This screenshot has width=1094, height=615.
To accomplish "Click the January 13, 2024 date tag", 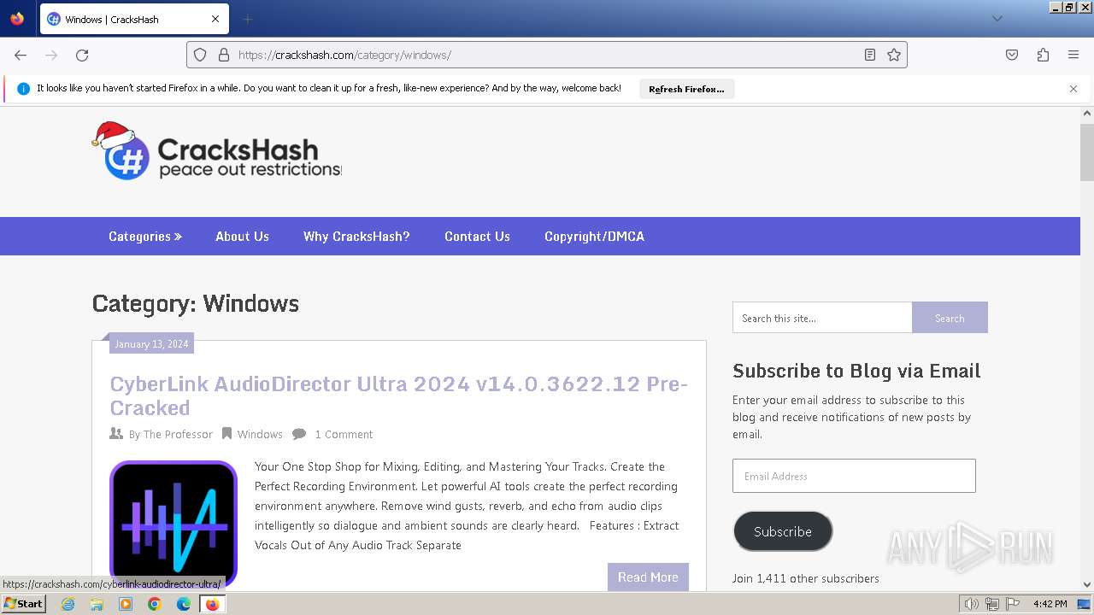I will [x=151, y=344].
